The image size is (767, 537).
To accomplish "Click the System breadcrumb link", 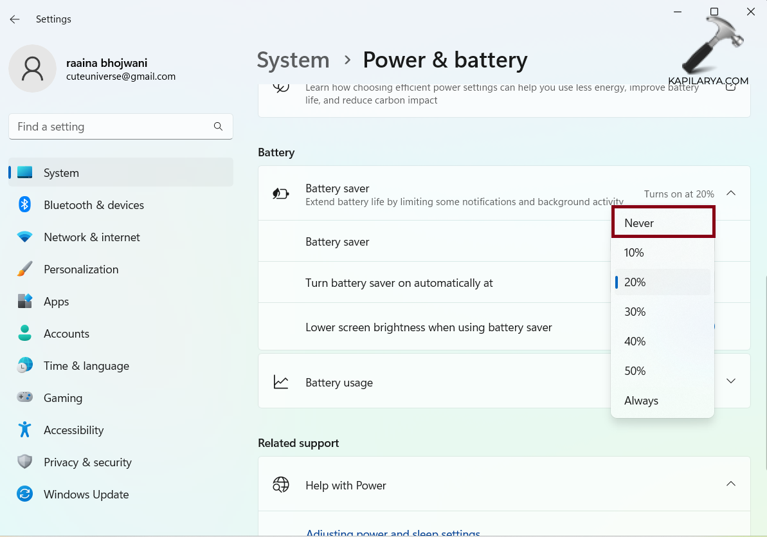I will pos(293,60).
